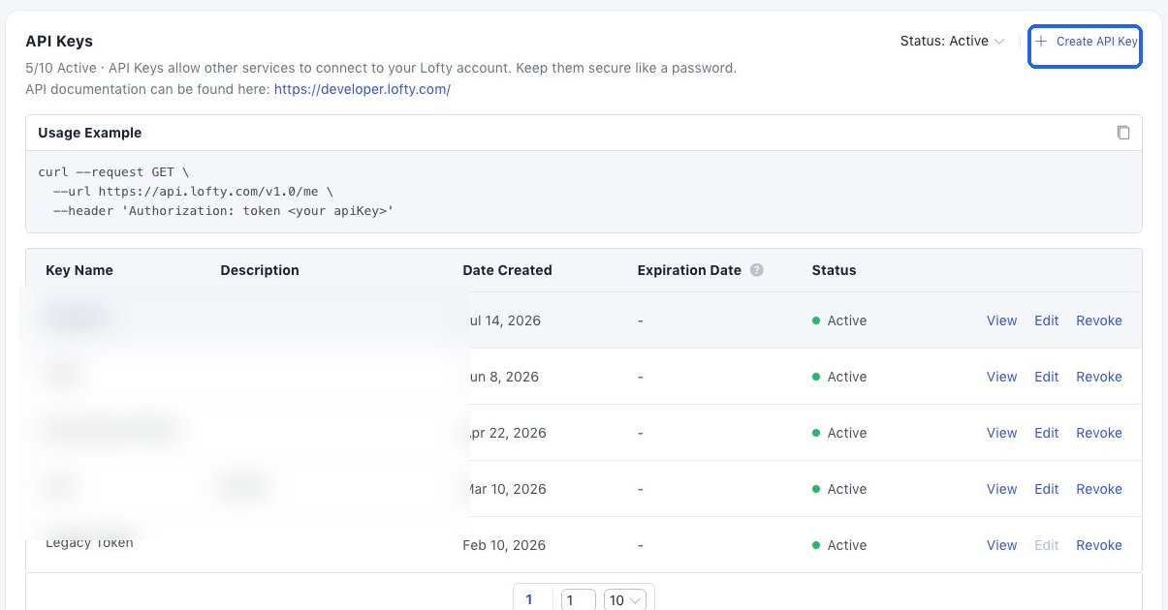
Task: Edit the key created Mar 10, 2026
Action: (x=1046, y=489)
